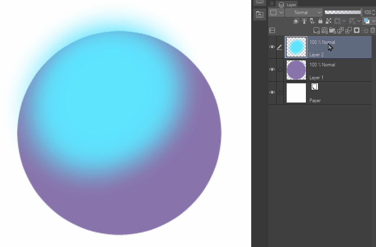The height and width of the screenshot is (247, 376).
Task: Toggle Lock layer padlock icon
Action: [x=320, y=21]
